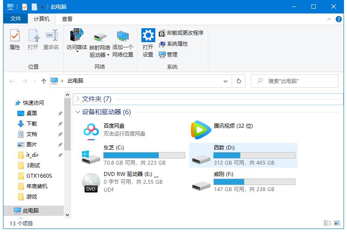Select the 西数 (D:) drive

click(243, 155)
